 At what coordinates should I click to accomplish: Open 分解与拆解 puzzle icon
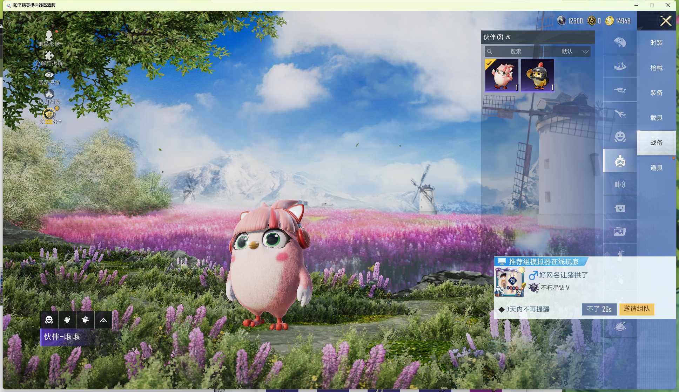49,56
